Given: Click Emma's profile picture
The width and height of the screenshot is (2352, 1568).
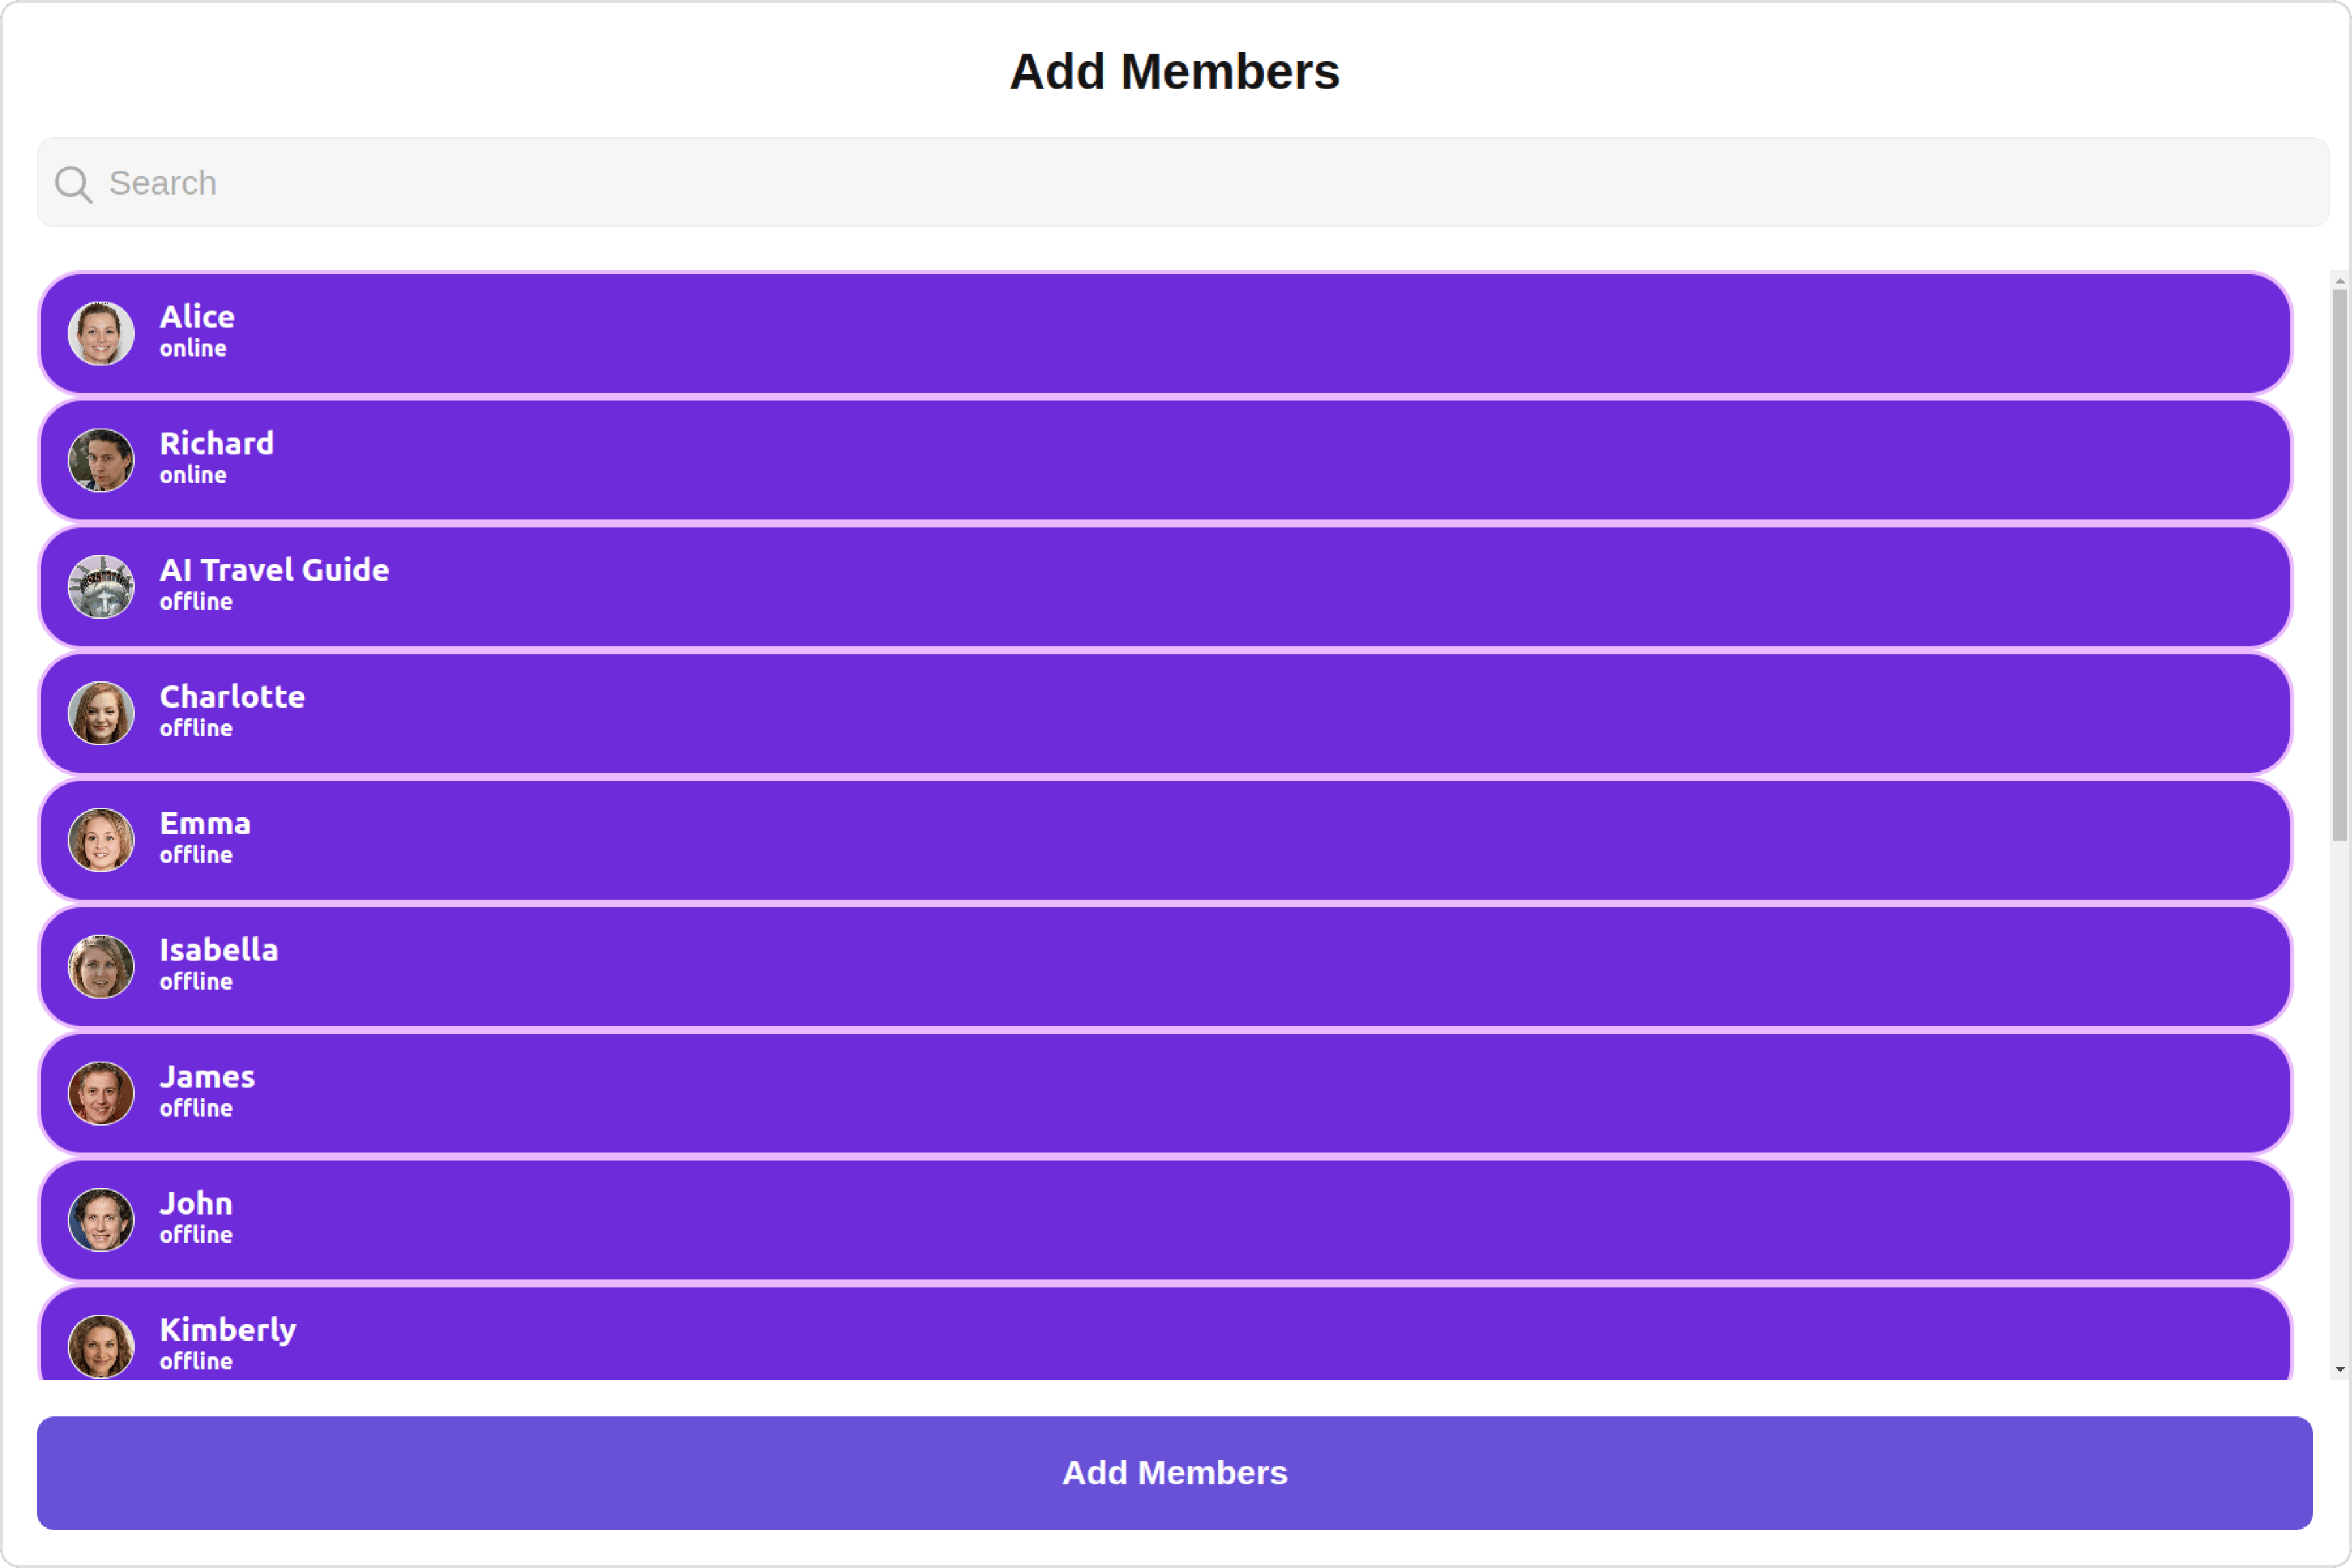Looking at the screenshot, I should click(x=101, y=840).
